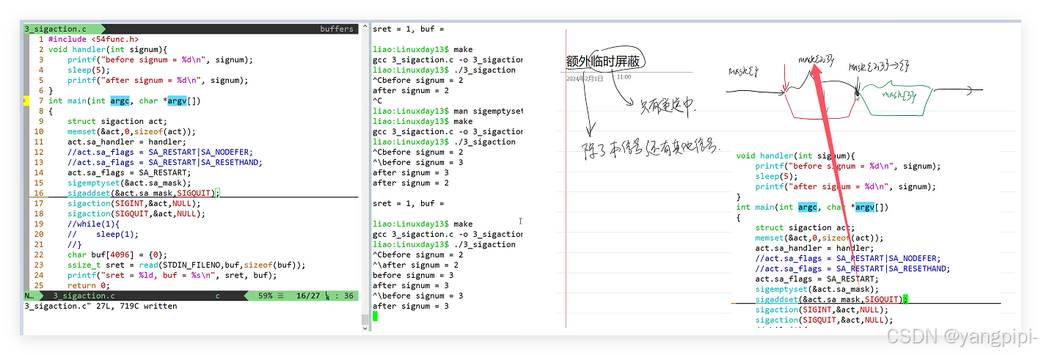Click 'void handler(int signum){' in the note

pyautogui.click(x=796, y=156)
